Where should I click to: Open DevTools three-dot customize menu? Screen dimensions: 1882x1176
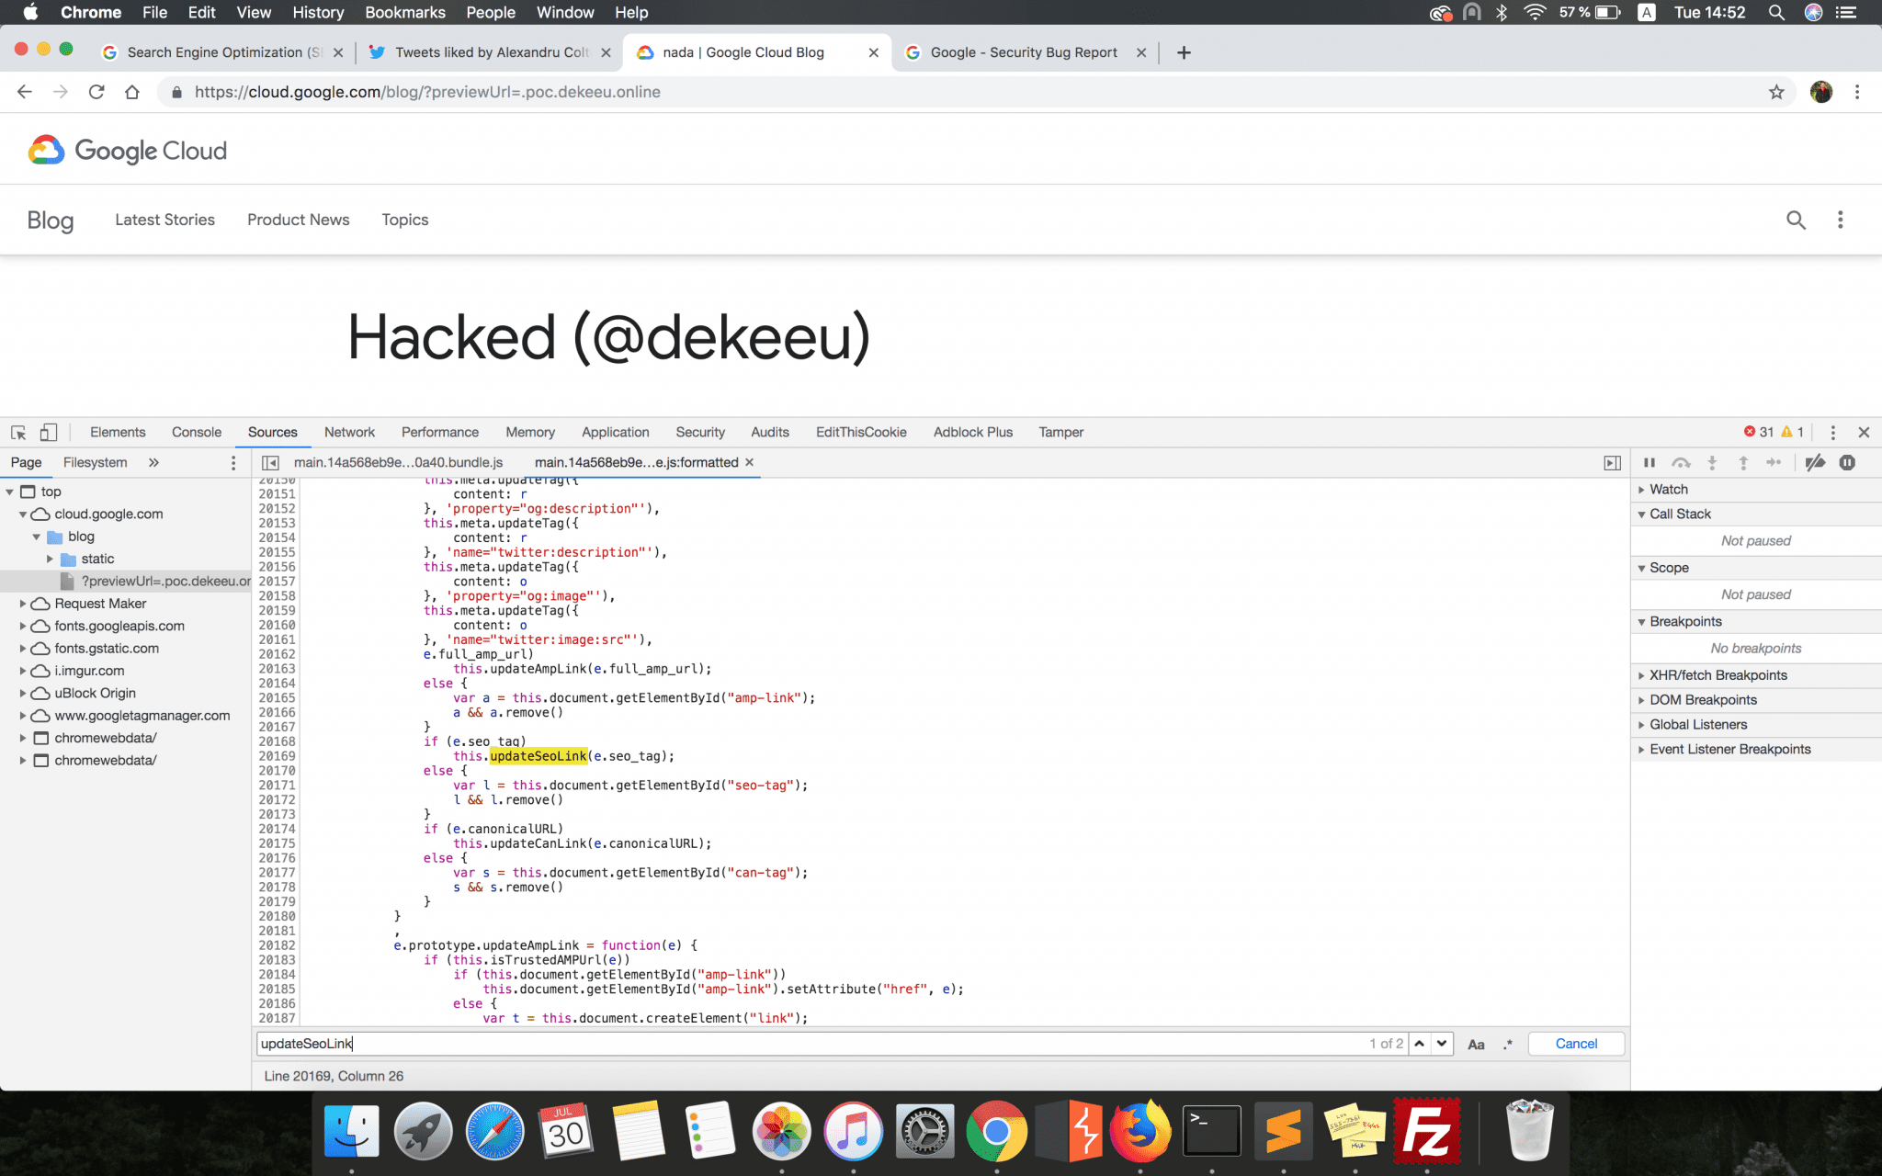click(x=1832, y=432)
